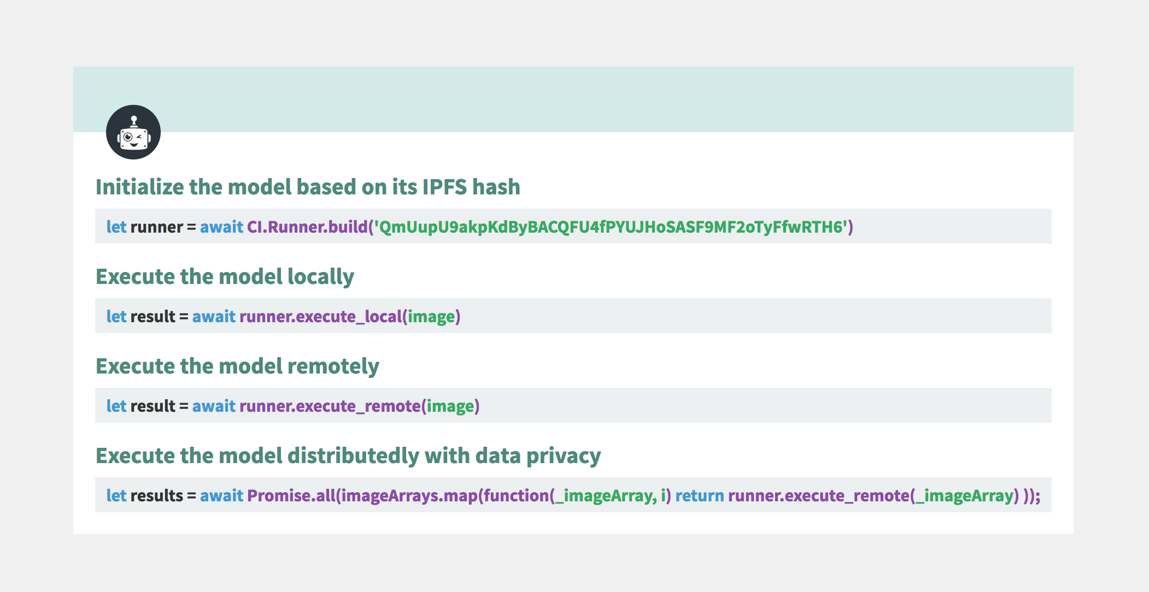This screenshot has width=1149, height=592.
Task: Click 'Promise.all' in the last code block
Action: coord(291,495)
